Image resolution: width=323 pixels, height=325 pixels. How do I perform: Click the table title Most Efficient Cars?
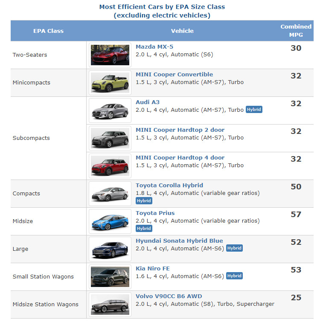tap(162, 11)
